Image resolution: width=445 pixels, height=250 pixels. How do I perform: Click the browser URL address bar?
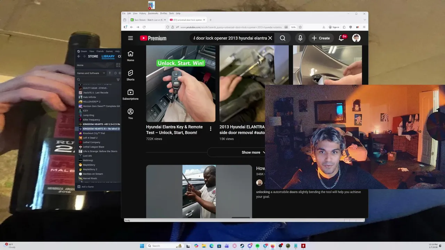[x=230, y=27]
